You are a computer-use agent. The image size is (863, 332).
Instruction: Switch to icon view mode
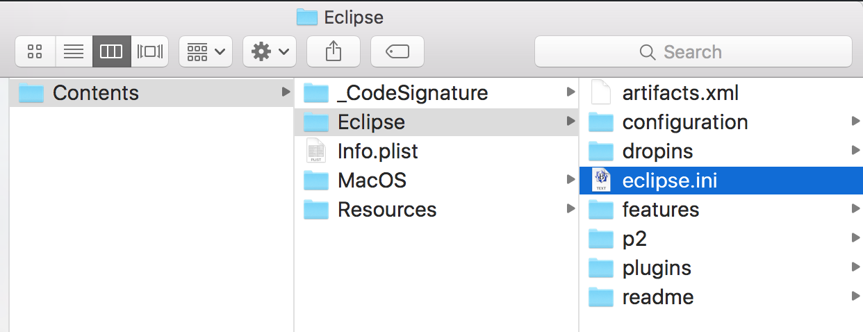point(35,51)
